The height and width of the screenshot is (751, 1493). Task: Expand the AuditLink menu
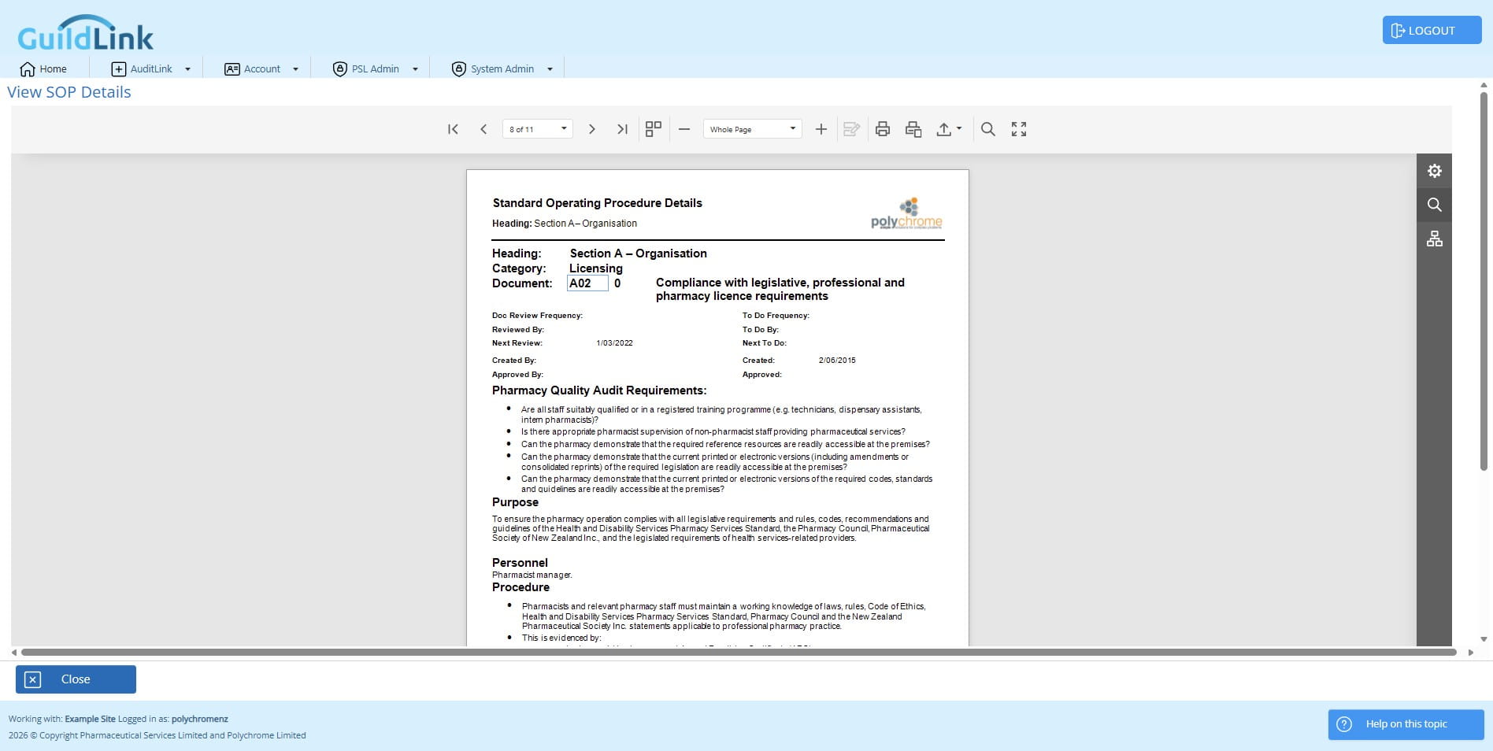pyautogui.click(x=151, y=69)
